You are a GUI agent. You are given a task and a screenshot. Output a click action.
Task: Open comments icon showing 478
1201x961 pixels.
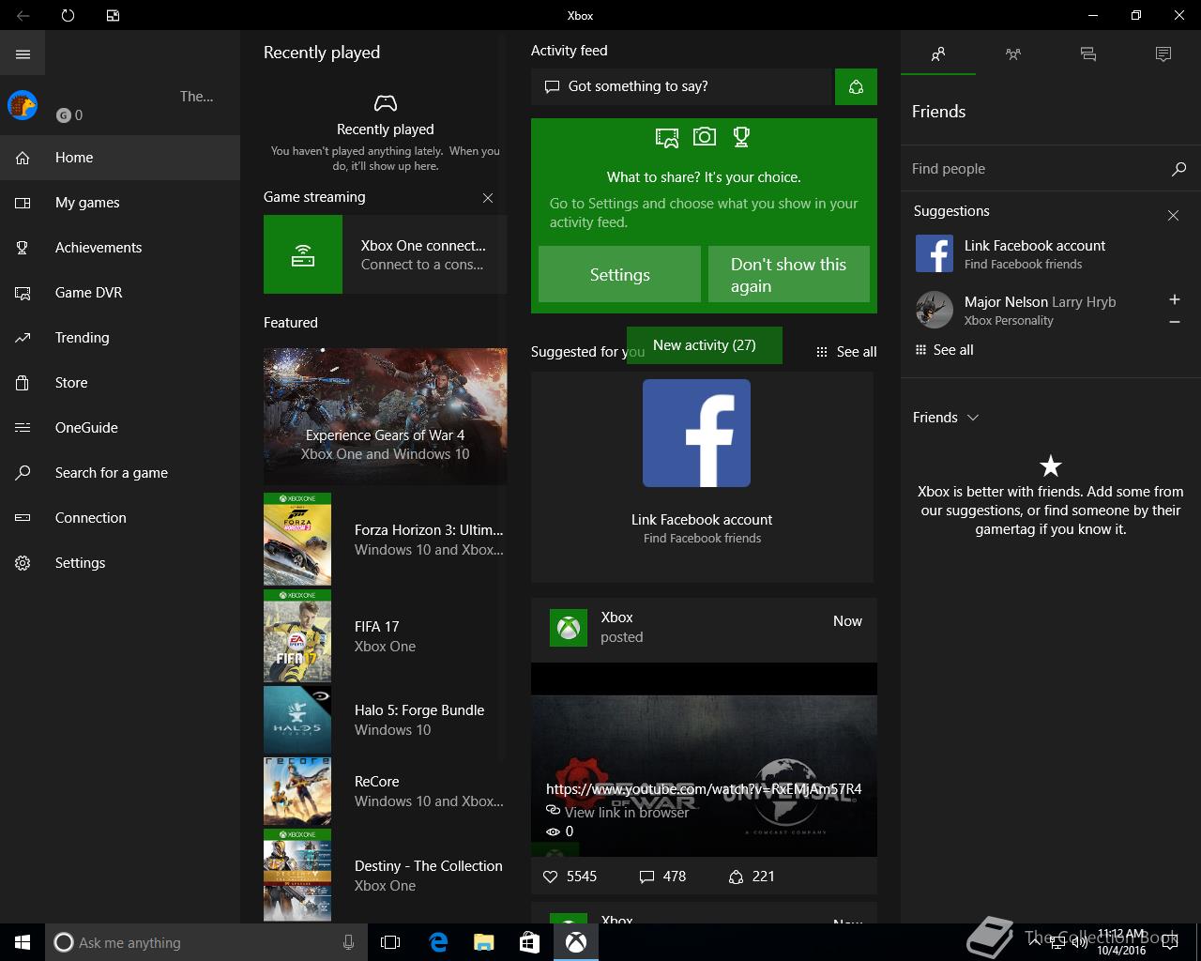click(646, 877)
